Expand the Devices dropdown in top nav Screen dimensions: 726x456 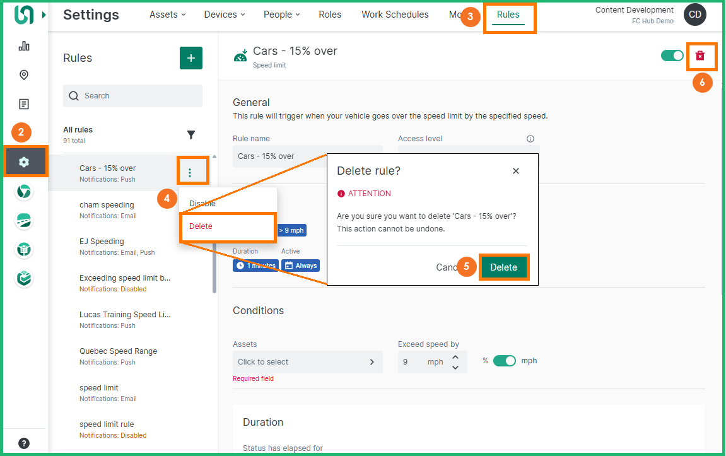point(225,15)
